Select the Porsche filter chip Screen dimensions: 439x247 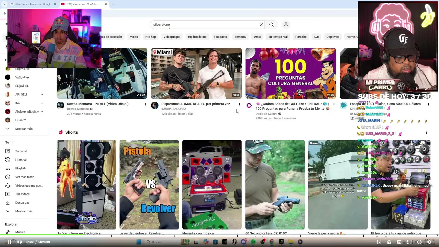coord(301,37)
